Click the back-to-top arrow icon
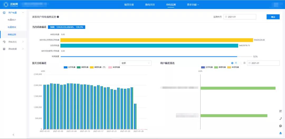Viewport: 285px width, 139px height. tap(281, 133)
